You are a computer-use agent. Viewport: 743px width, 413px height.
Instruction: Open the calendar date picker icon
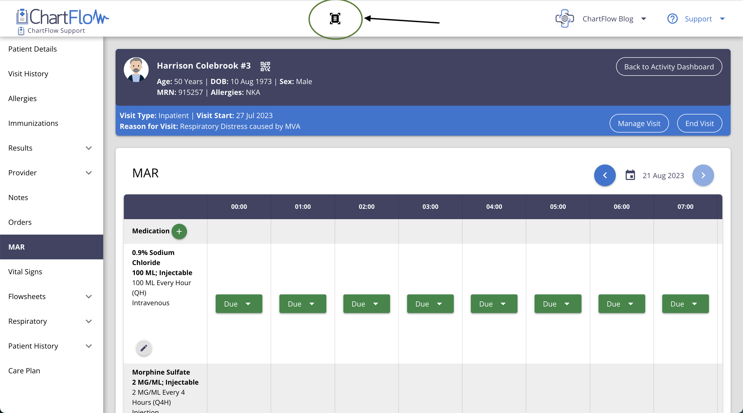pos(630,175)
